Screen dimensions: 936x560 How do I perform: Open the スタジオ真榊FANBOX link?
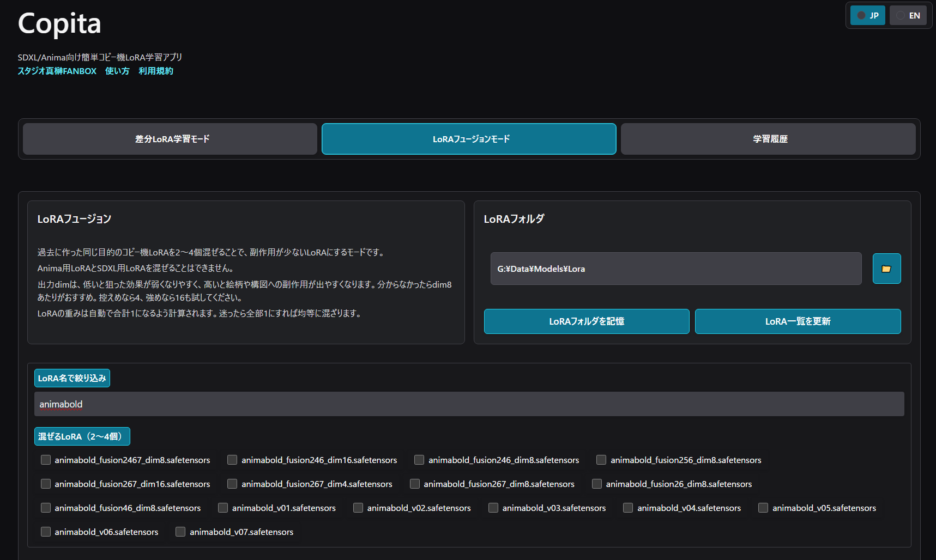coord(57,71)
